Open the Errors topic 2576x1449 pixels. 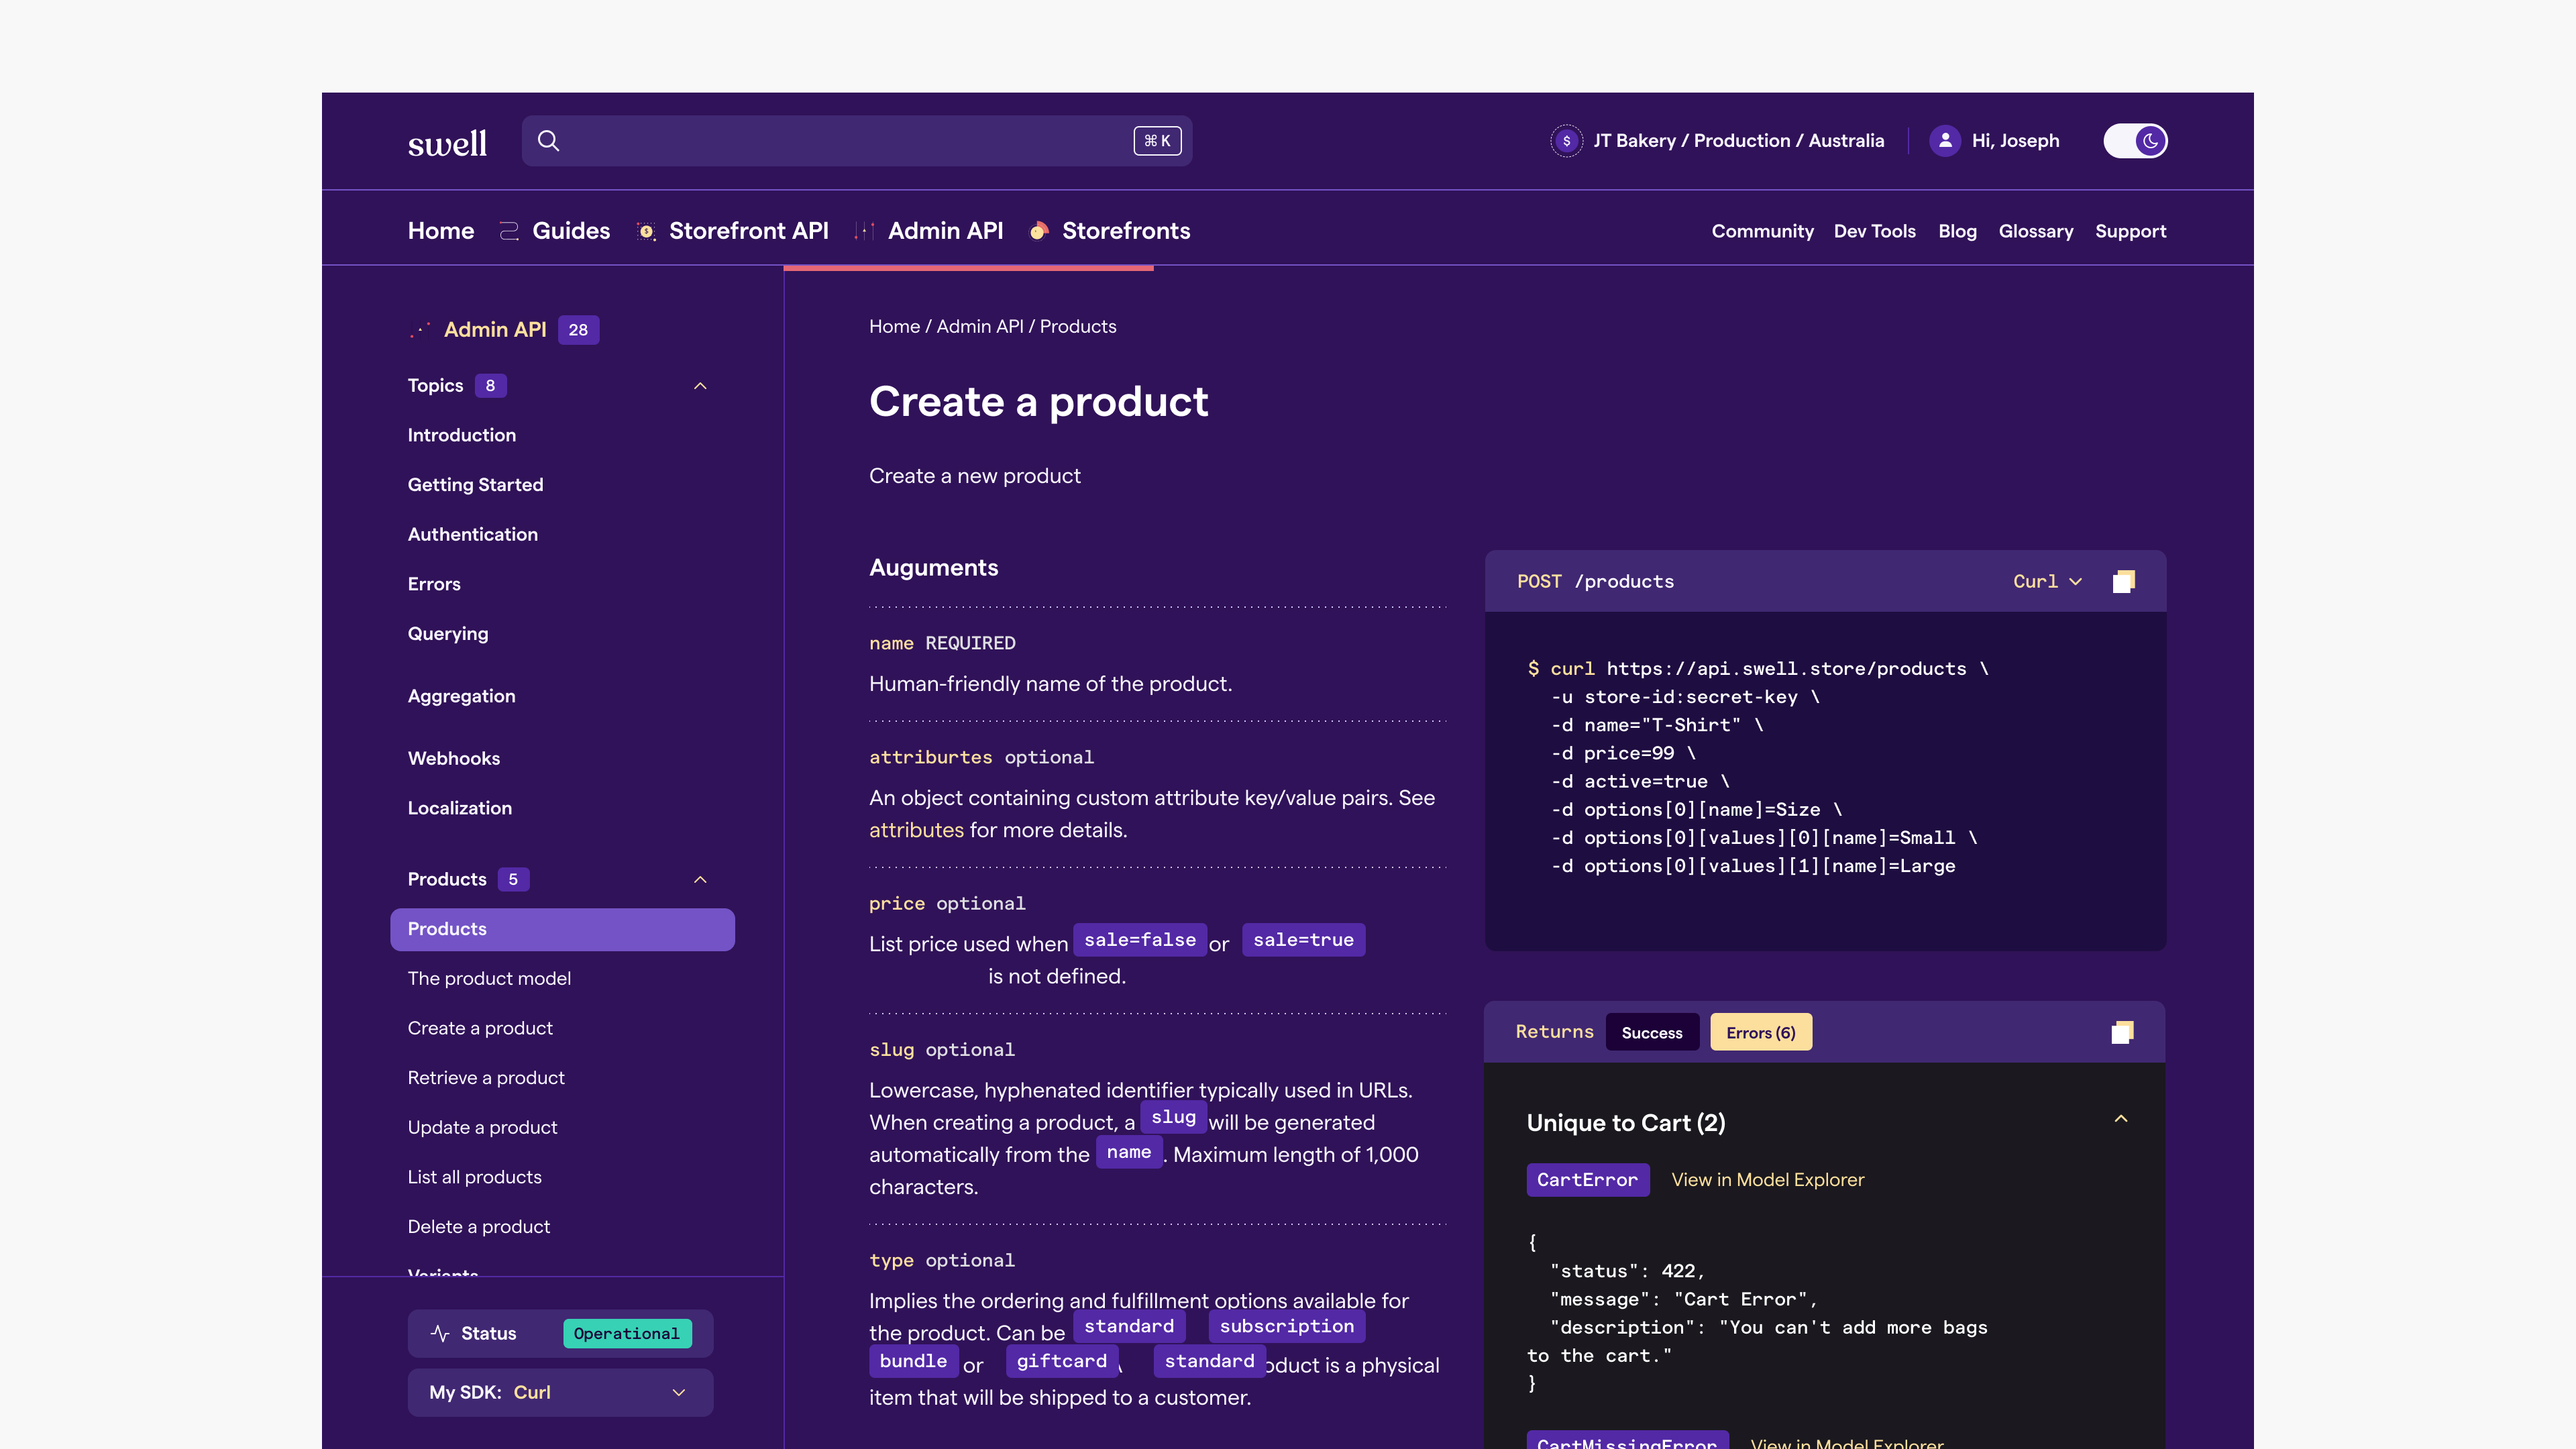click(x=434, y=584)
